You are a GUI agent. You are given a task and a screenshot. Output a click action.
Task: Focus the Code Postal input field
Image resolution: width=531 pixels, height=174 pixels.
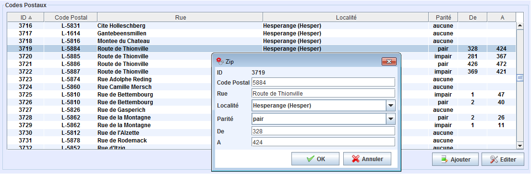(x=324, y=82)
